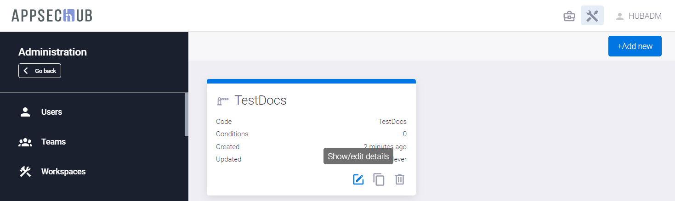The image size is (675, 201).
Task: Click the briefcase icon in header
Action: 569,17
